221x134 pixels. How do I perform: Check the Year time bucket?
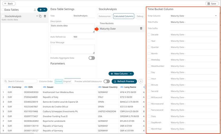[149, 41]
